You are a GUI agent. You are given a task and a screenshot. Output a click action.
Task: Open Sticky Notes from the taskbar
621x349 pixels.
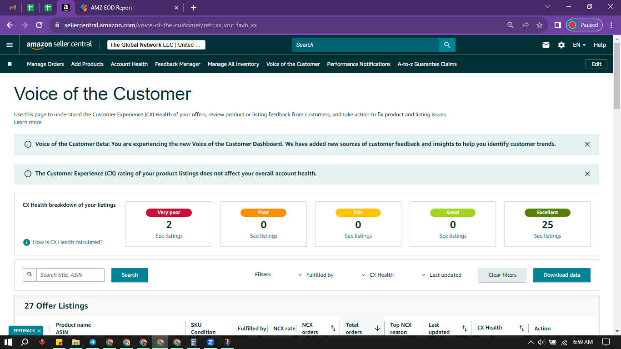click(59, 342)
